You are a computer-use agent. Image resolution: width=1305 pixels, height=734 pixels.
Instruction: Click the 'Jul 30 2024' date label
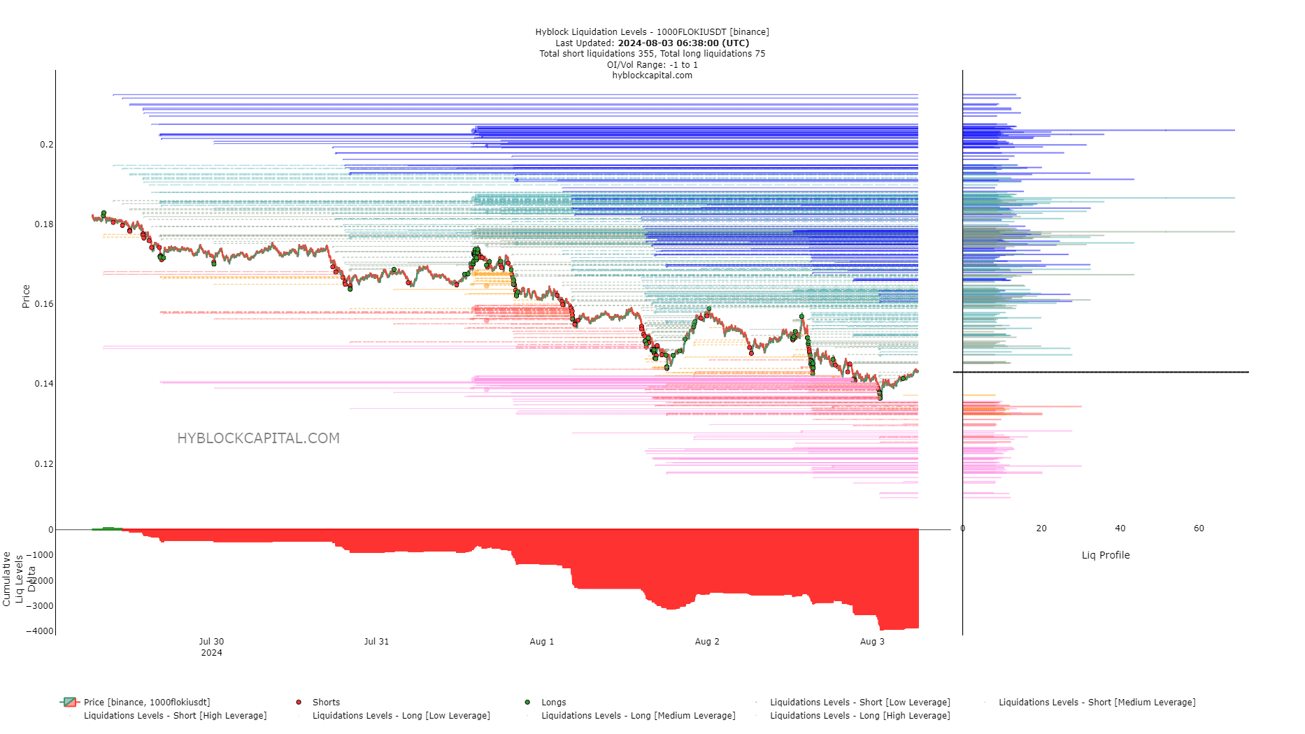(211, 647)
